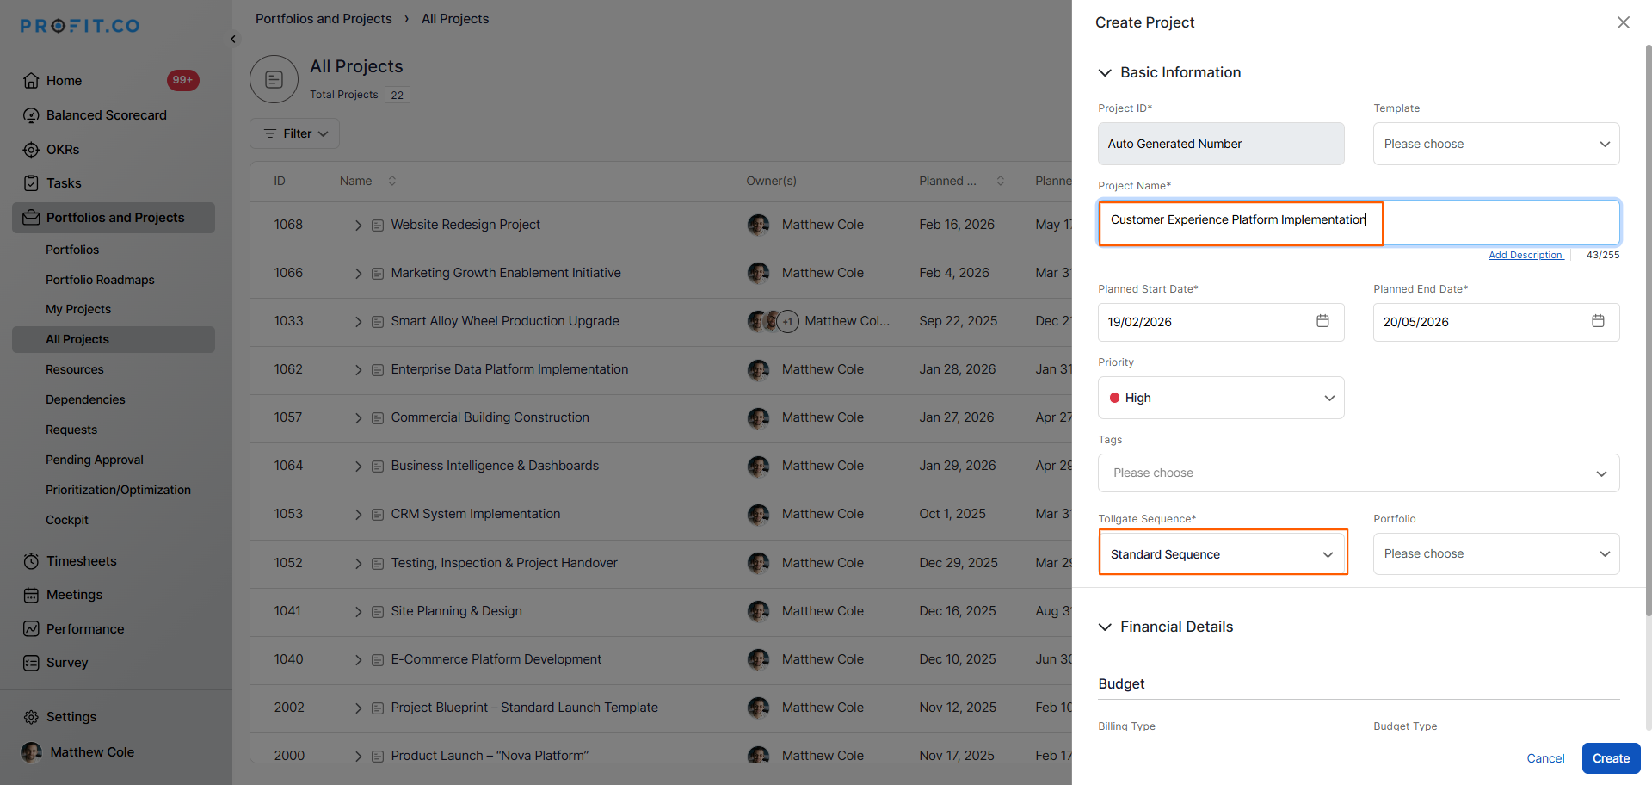The height and width of the screenshot is (785, 1652).
Task: Open the Priority dropdown showing High
Action: coord(1220,398)
